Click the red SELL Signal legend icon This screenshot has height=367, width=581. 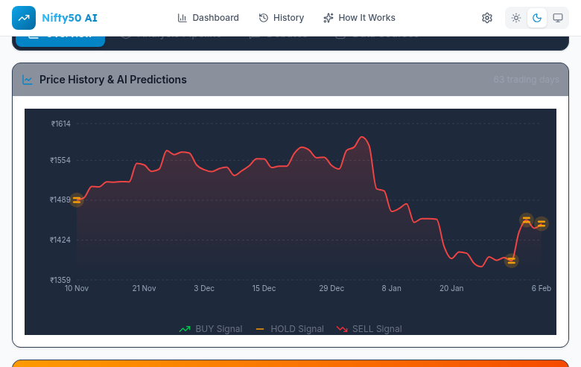[342, 329]
